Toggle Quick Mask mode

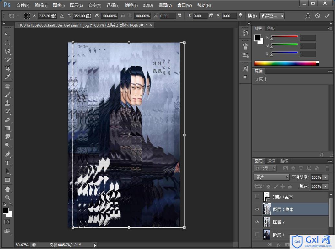coord(7,222)
